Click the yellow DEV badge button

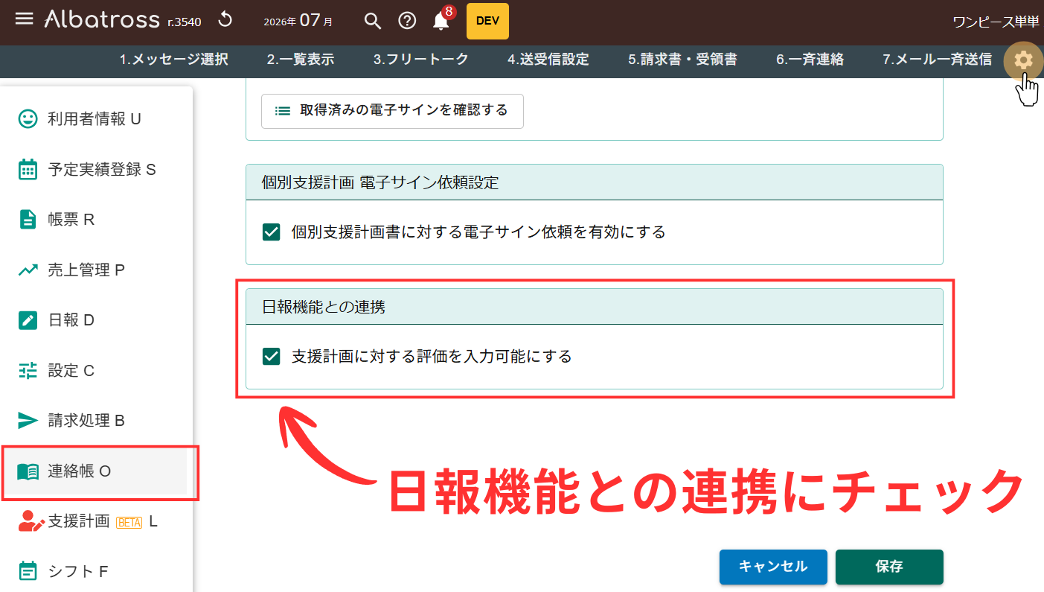(487, 21)
